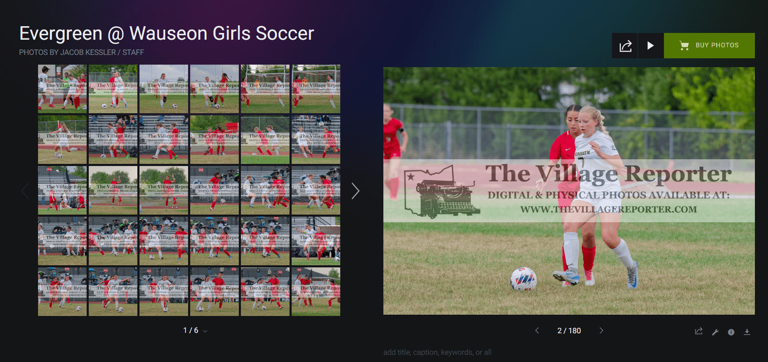Viewport: 768px width, 362px height.
Task: Start the slideshow with the play icon
Action: [650, 46]
